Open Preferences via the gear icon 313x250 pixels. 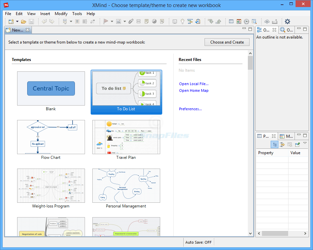point(287,21)
